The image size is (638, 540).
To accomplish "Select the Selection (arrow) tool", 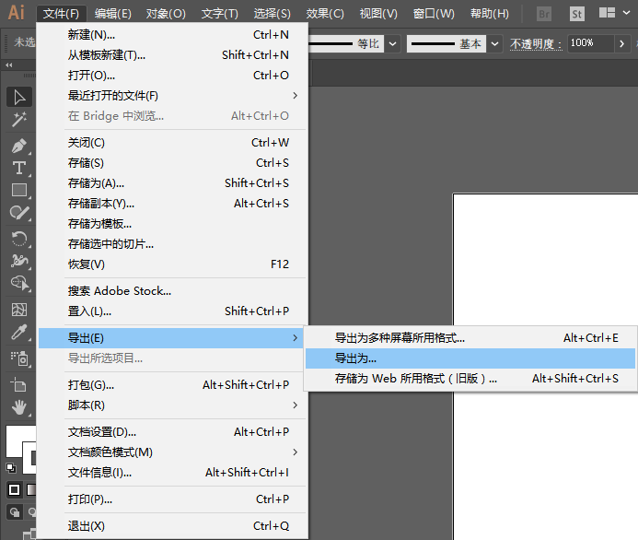I will coord(19,98).
